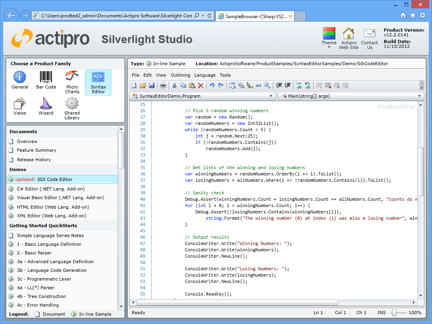
Task: Open the Edit menu
Action: 147,75
